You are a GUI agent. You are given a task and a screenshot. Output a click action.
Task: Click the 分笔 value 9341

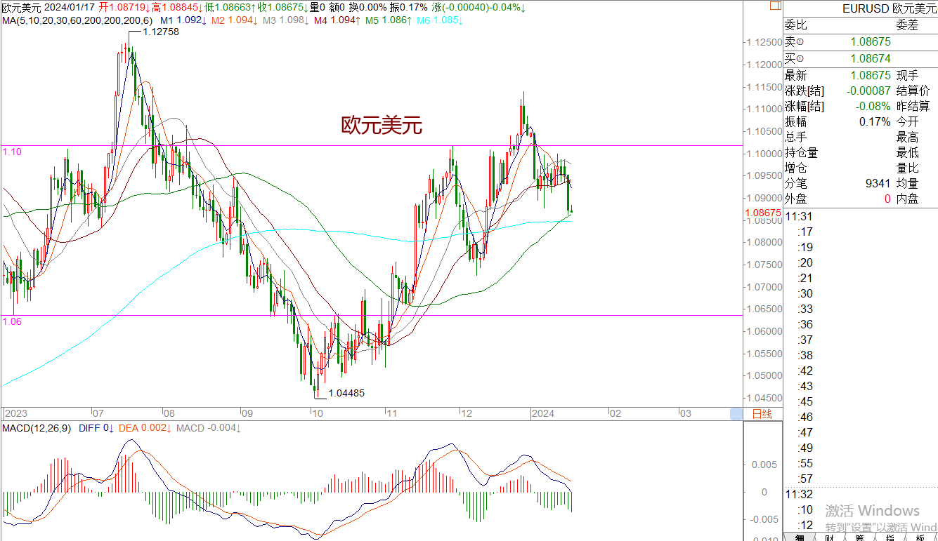coord(878,183)
